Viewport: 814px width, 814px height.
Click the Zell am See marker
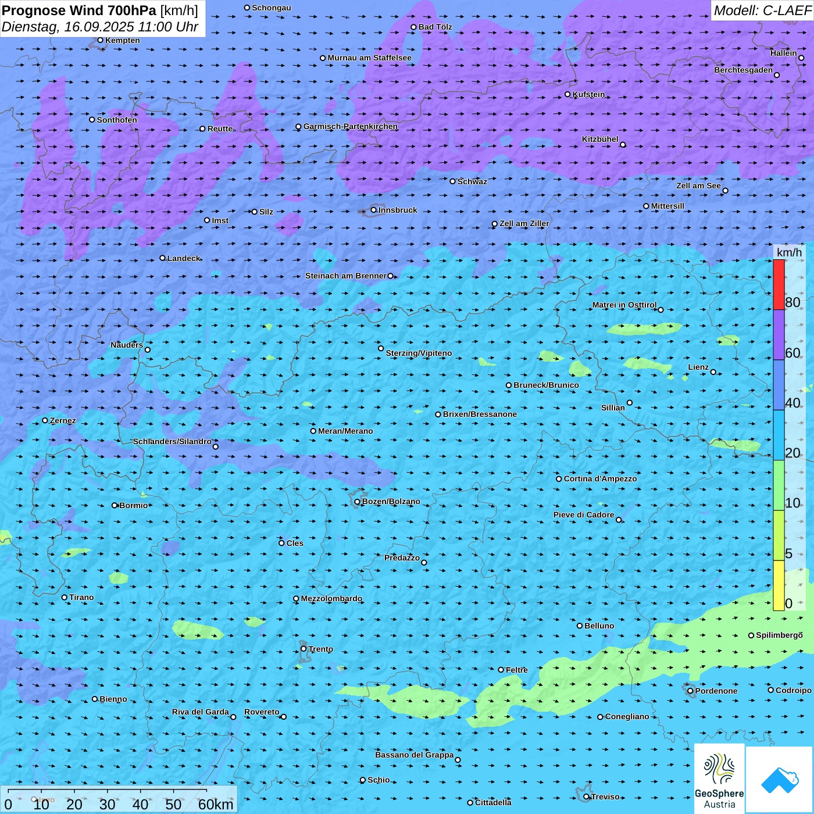point(725,191)
